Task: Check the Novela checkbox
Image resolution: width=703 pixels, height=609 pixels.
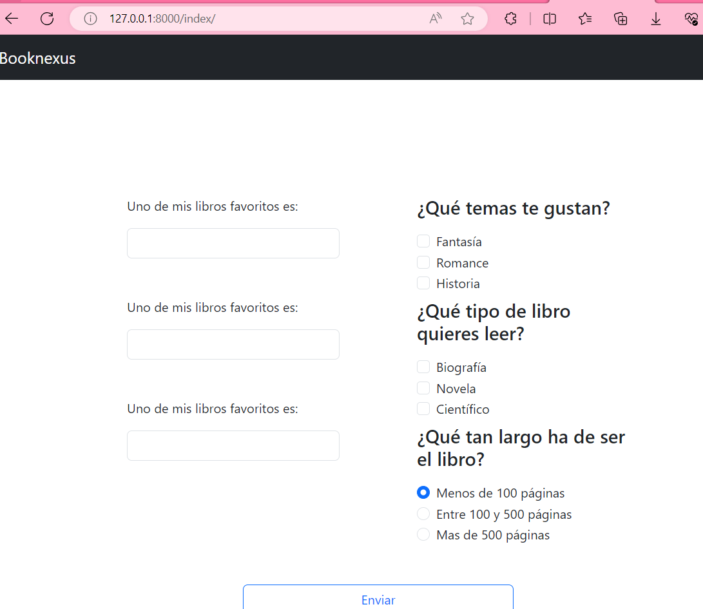Action: point(423,388)
